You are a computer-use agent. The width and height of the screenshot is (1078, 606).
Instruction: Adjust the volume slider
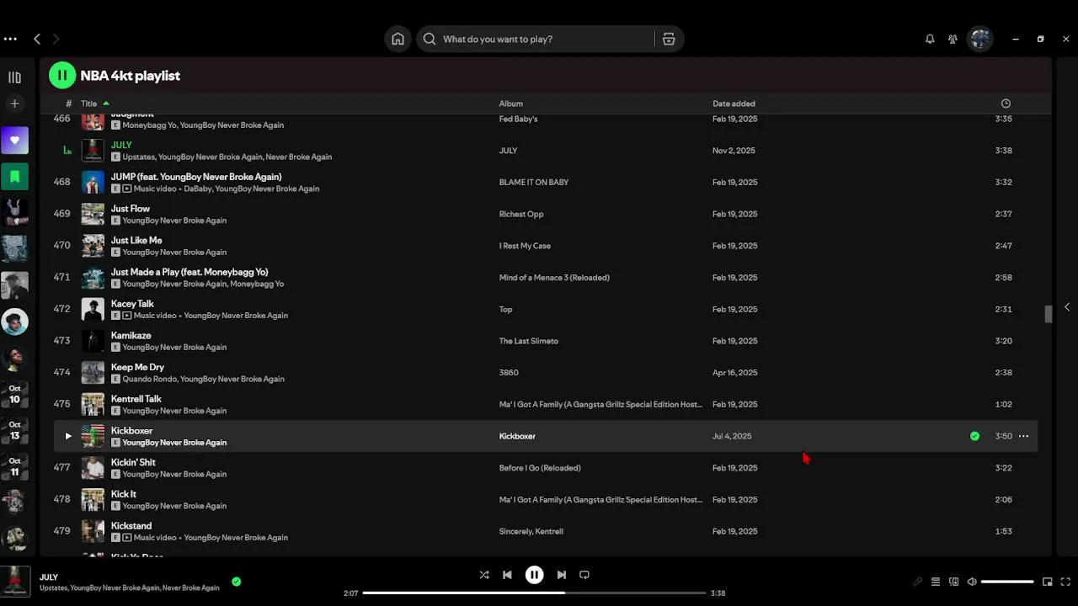tap(1007, 582)
